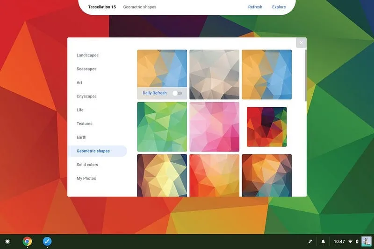Click the battery indicator icon
Image resolution: width=374 pixels, height=249 pixels.
(357, 242)
